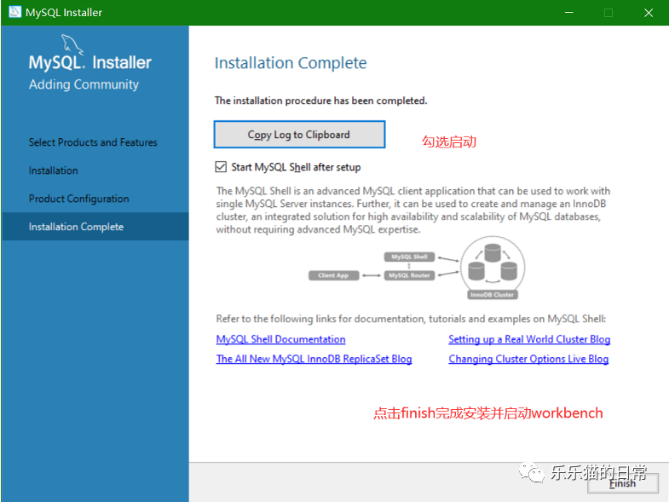Click the Client App box in diagram
This screenshot has height=502, width=669.
coord(333,275)
